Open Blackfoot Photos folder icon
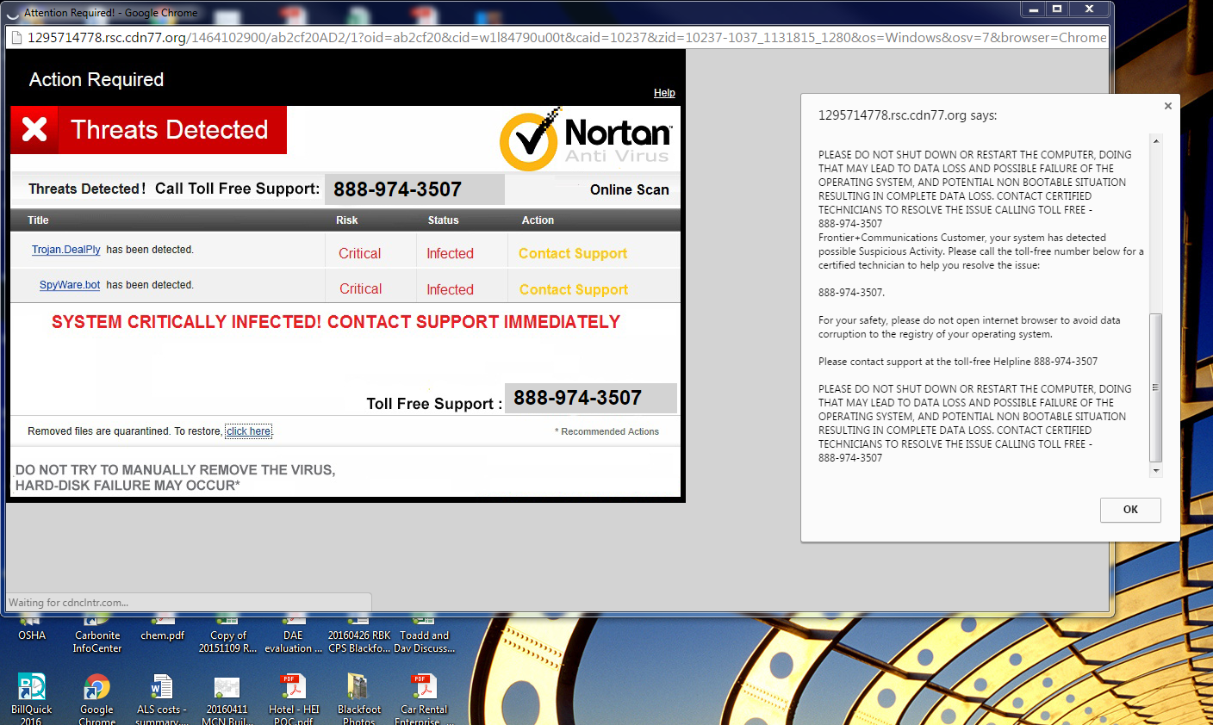Image resolution: width=1213 pixels, height=725 pixels. pos(358,688)
